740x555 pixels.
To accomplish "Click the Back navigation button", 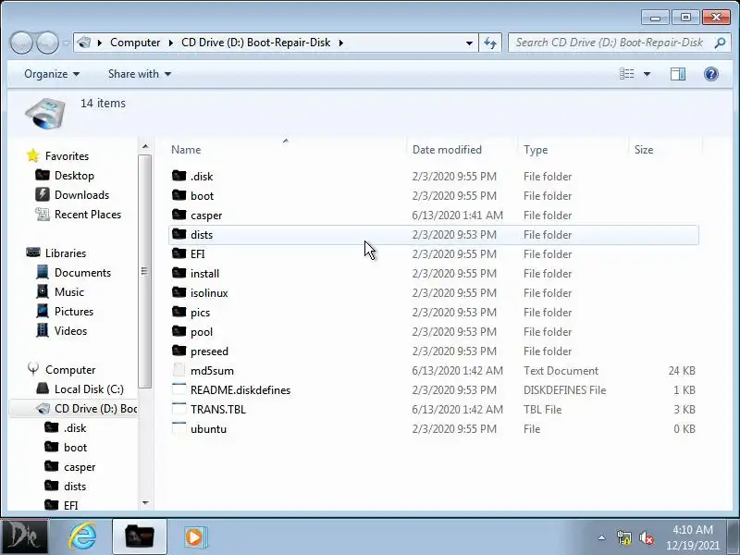I will 21,43.
